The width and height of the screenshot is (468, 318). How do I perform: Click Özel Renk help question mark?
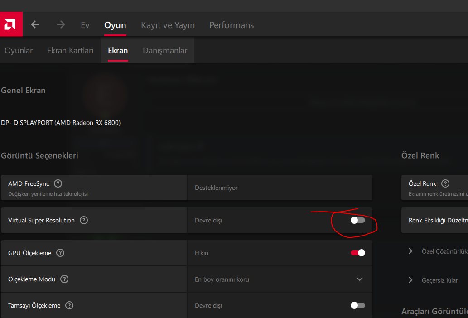[x=445, y=184]
